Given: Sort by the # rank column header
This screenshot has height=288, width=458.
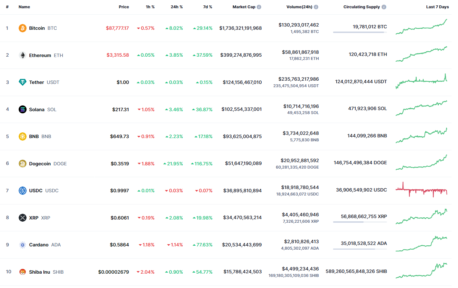Looking at the screenshot, I should coord(7,7).
